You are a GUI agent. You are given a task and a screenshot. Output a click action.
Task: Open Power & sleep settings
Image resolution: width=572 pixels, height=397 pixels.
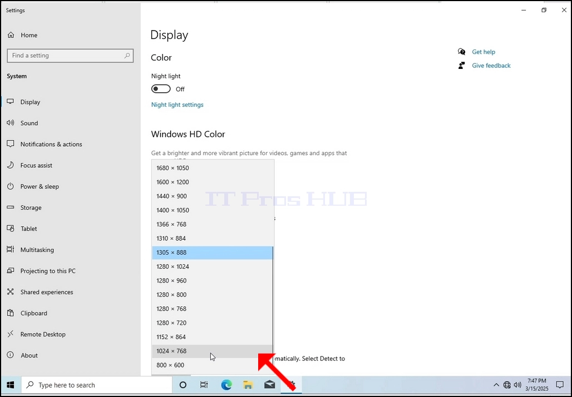(x=40, y=187)
